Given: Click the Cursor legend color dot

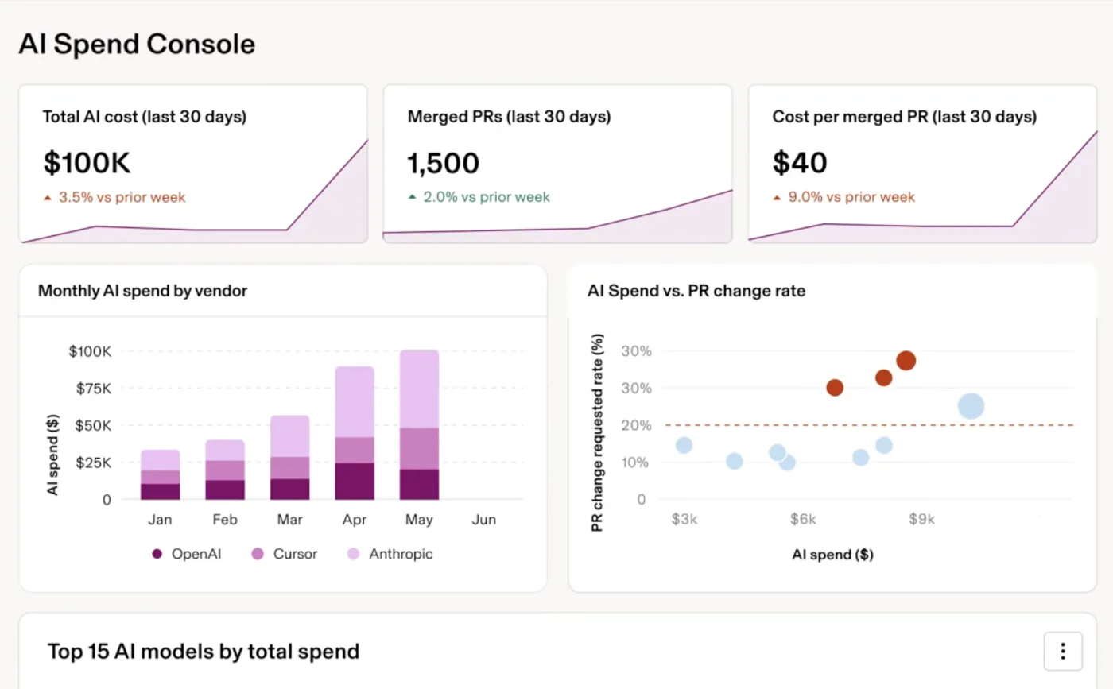Looking at the screenshot, I should 258,554.
